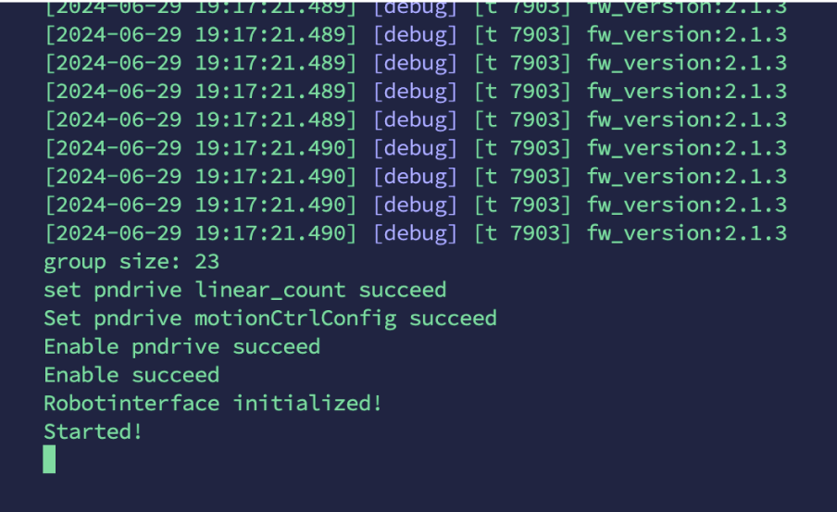Viewport: 837px width, 512px height.
Task: Select the number 23 after group size
Action: tap(207, 262)
